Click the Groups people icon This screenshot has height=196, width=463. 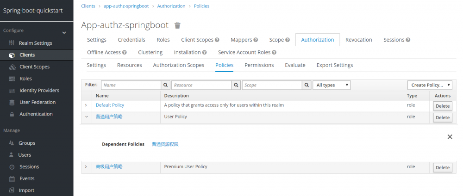click(12, 143)
